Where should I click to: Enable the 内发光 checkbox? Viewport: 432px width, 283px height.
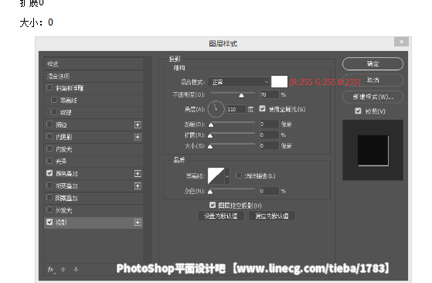49,148
